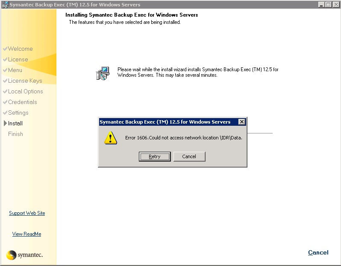Select the Local Options step
The height and width of the screenshot is (266, 341).
[26, 91]
